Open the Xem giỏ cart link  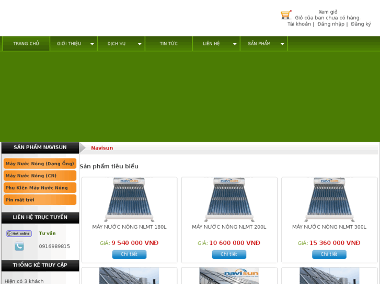pyautogui.click(x=328, y=12)
